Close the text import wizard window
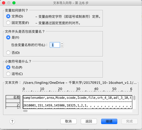The image size is (142, 130). [x=4, y=3]
